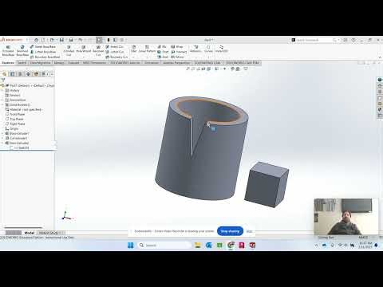Select the Swept Cut command
383x287 pixels.
[x=115, y=46]
